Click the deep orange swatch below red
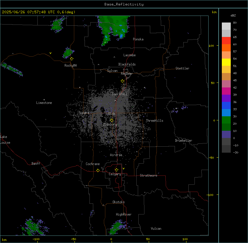The height and width of the screenshot is (243, 248). tap(226, 48)
